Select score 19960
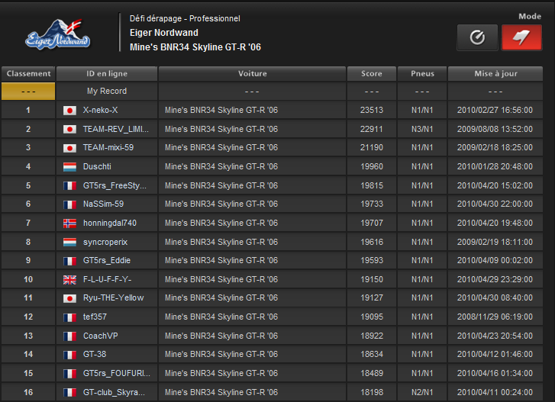The width and height of the screenshot is (555, 402). tap(372, 166)
